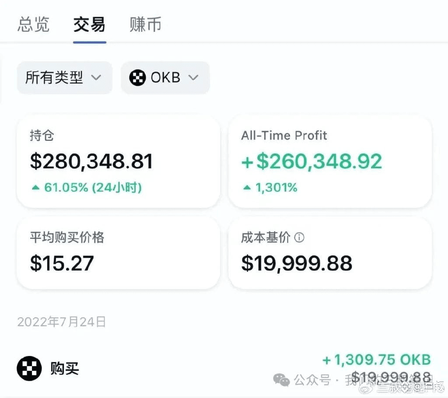Screen dimensions: 448x398
Task: Open the 购买 transaction entry
Action: tap(224, 369)
